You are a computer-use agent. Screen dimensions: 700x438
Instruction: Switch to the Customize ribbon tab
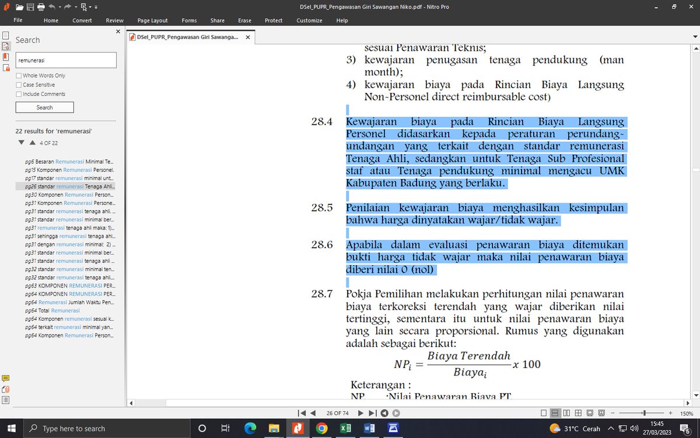pyautogui.click(x=309, y=20)
